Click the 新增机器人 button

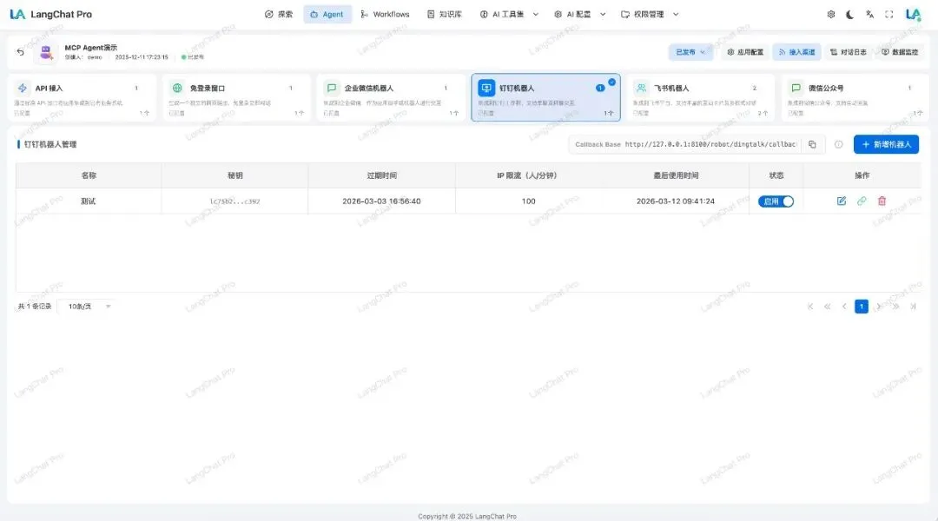886,144
